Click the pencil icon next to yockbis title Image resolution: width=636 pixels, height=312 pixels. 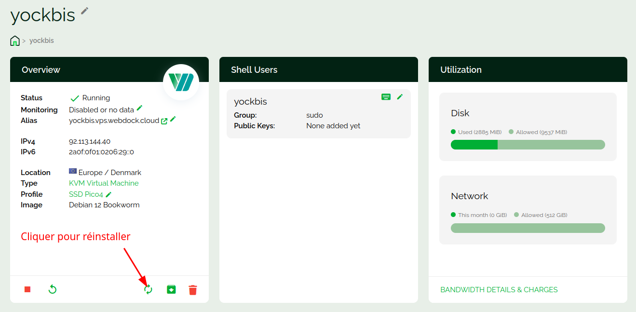pyautogui.click(x=85, y=11)
